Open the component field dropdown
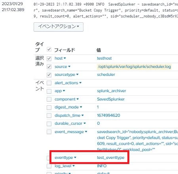178x174 pixels. (66, 99)
